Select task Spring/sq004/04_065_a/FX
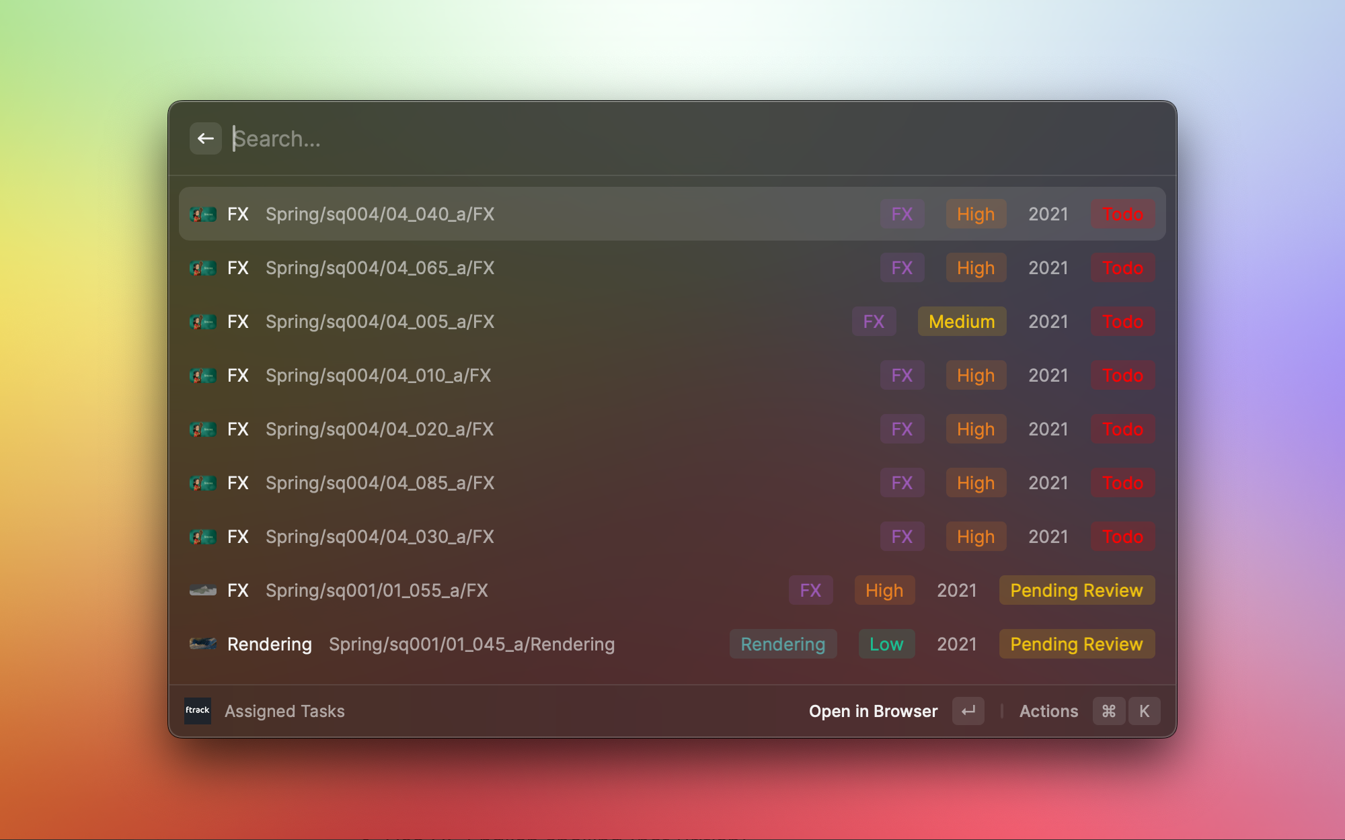1345x840 pixels. pyautogui.click(x=380, y=268)
